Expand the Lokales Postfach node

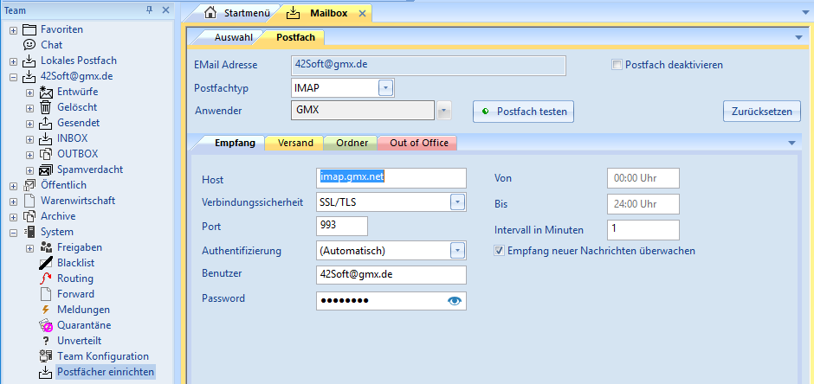pyautogui.click(x=13, y=61)
